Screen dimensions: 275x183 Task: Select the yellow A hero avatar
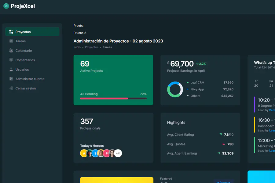coord(84,153)
